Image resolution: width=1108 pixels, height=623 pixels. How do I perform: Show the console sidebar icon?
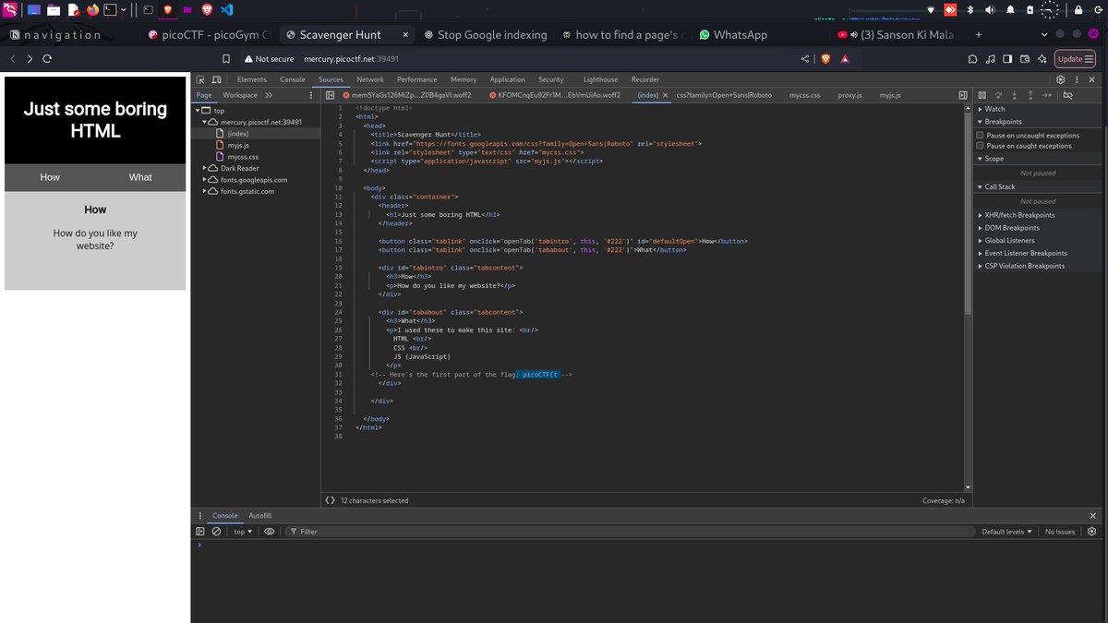[200, 532]
